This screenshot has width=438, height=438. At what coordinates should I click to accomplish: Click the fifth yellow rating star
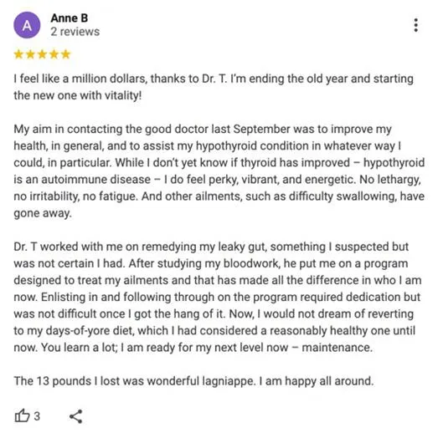pos(65,54)
